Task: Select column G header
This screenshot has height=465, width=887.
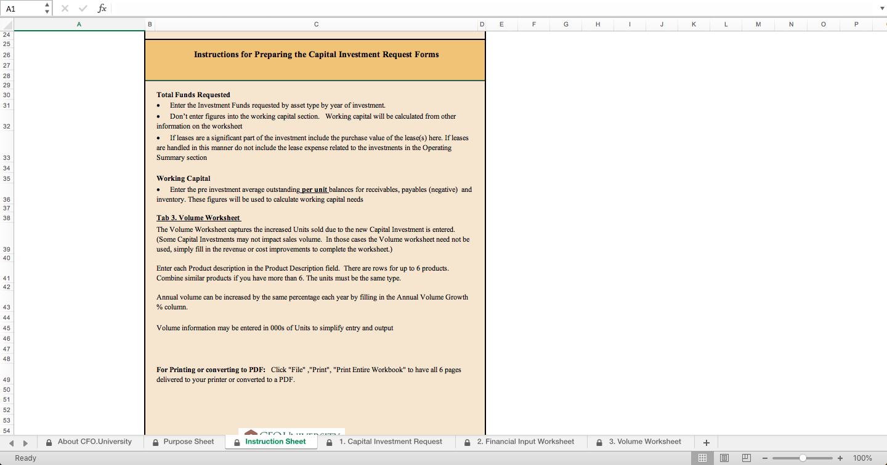Action: click(565, 25)
